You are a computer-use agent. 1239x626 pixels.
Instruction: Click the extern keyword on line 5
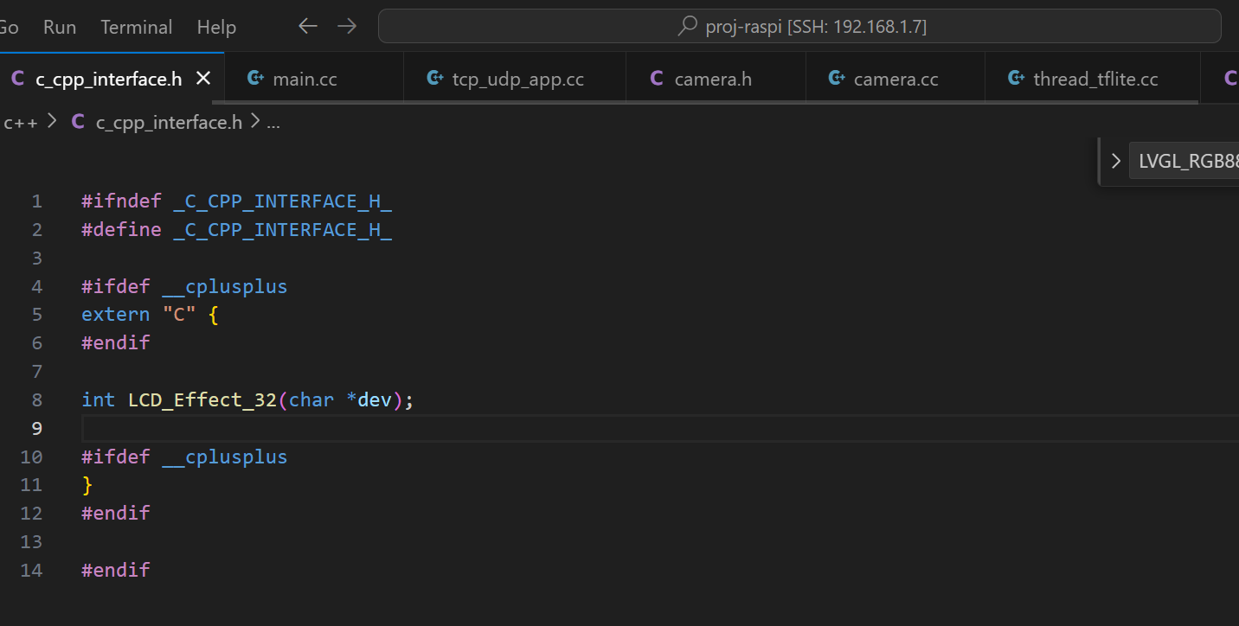pyautogui.click(x=116, y=315)
